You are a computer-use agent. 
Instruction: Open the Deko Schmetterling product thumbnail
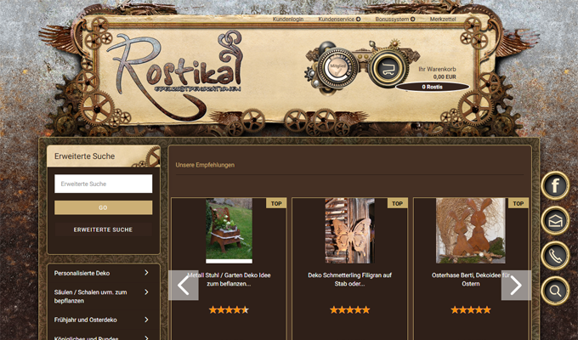[x=349, y=230]
